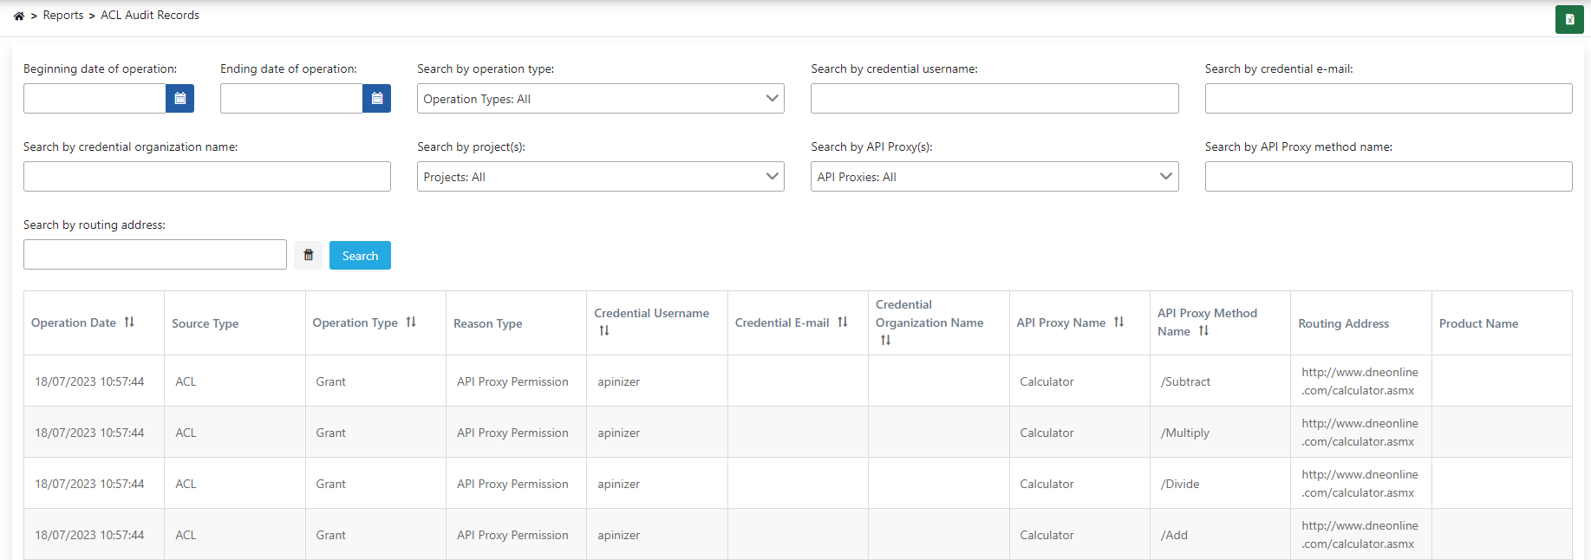Expand the Projects: All dropdown
1591x560 pixels.
point(600,177)
